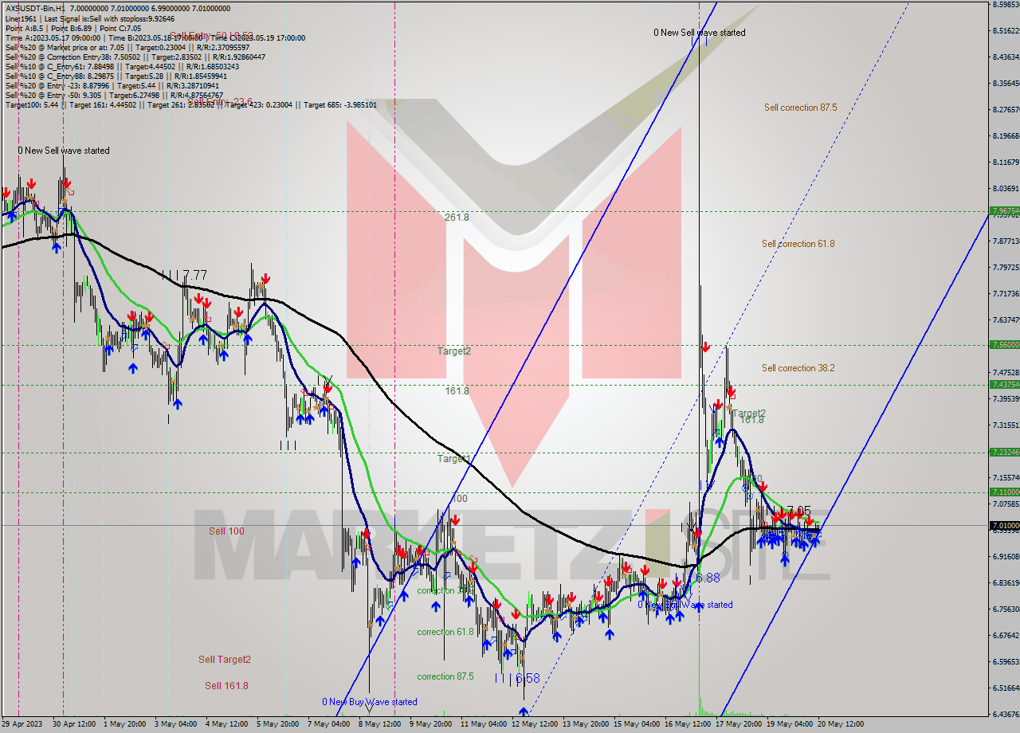This screenshot has height=733, width=1020.
Task: Click the '7.77' swing high label
Action: 194,275
